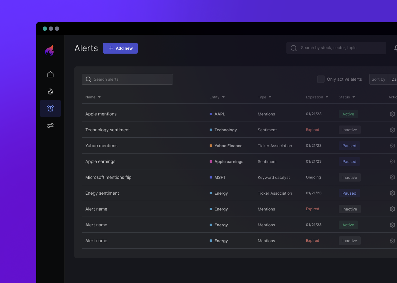Open gear settings for Apple earnings row

click(392, 161)
